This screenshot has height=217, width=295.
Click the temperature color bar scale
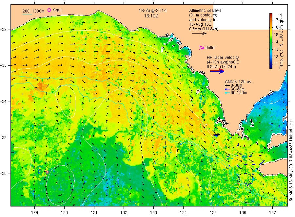271,41
